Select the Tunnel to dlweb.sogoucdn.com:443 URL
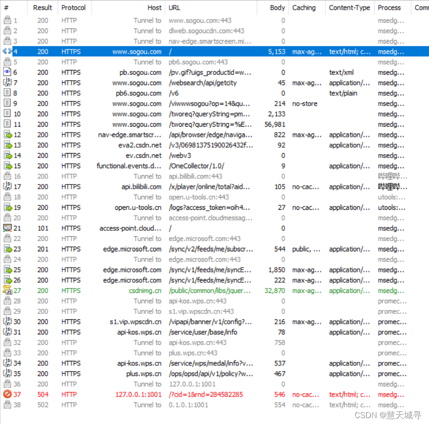The image size is (429, 424). pos(207,31)
